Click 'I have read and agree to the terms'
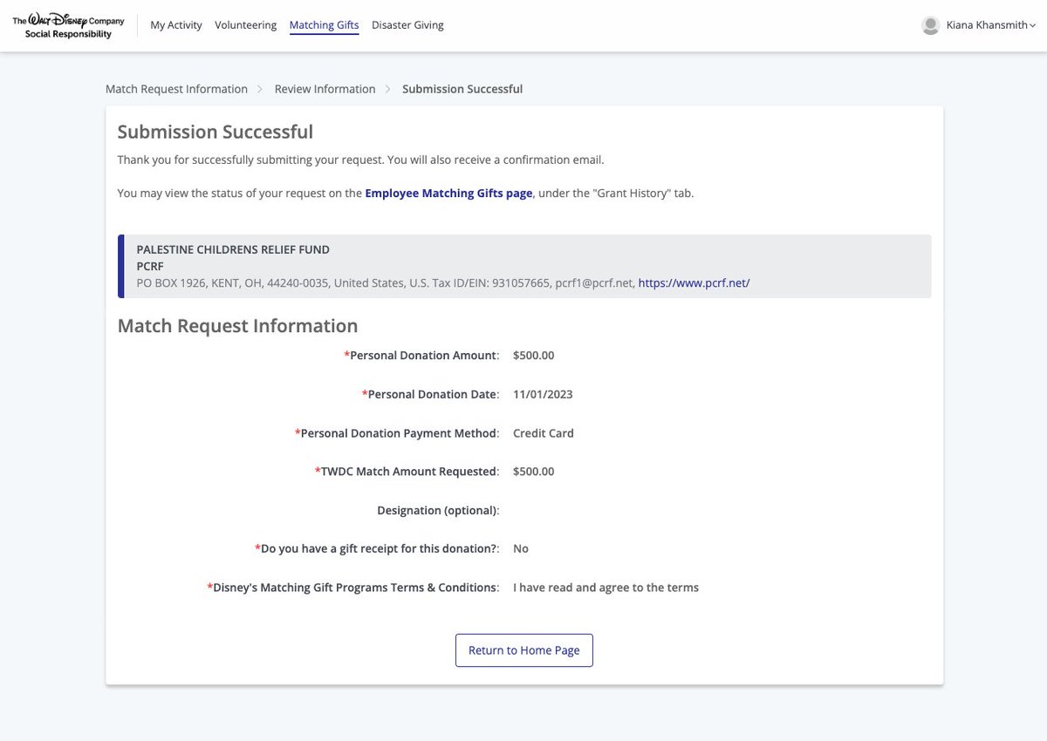Image resolution: width=1047 pixels, height=741 pixels. coord(606,588)
